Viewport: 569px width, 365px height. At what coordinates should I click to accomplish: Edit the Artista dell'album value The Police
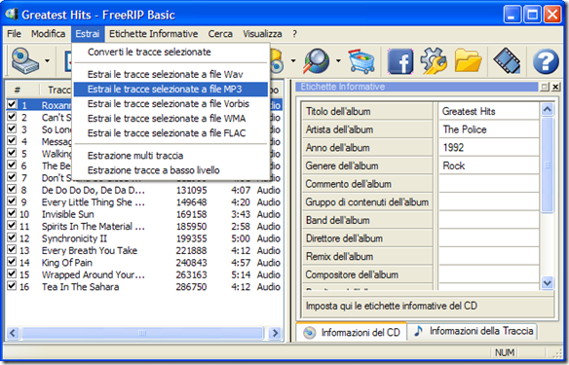tap(488, 129)
